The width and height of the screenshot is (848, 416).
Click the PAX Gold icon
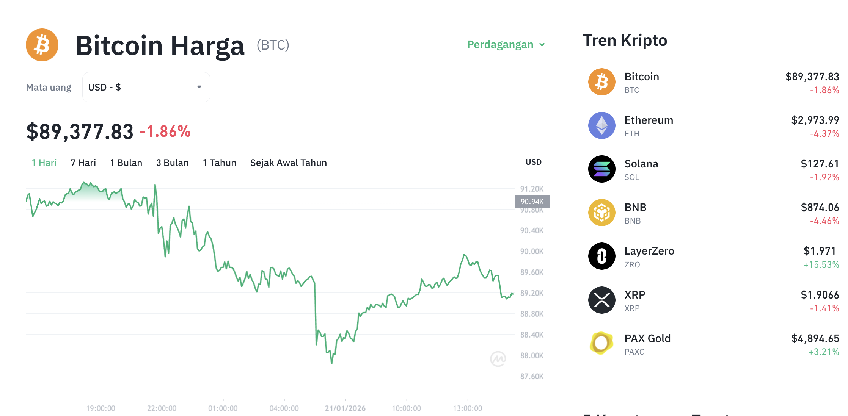pos(601,343)
